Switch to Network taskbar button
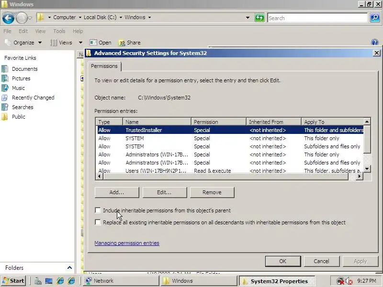The image size is (383, 287). [x=121, y=281]
